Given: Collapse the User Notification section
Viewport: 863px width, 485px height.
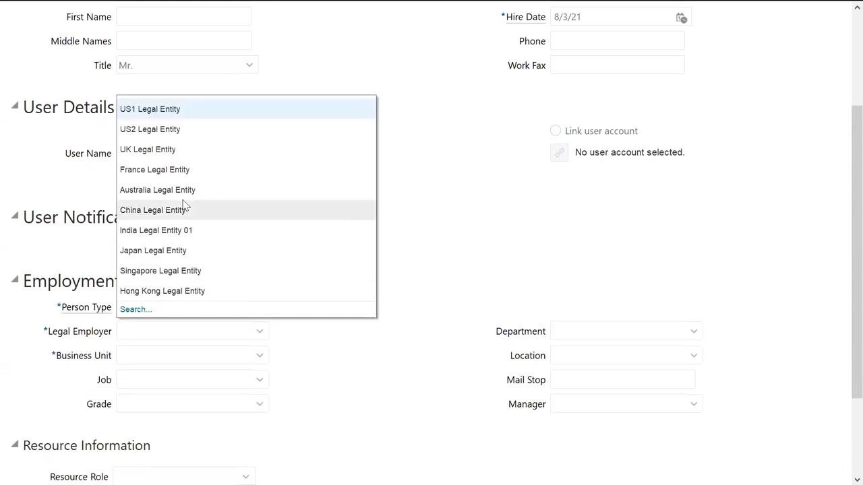Looking at the screenshot, I should point(15,216).
